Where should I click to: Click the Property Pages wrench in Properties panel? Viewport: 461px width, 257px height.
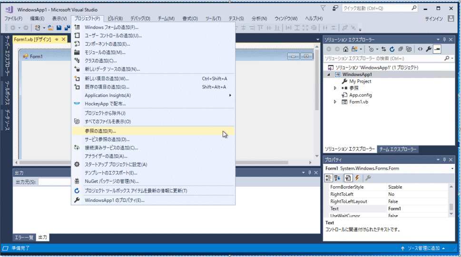pyautogui.click(x=368, y=178)
